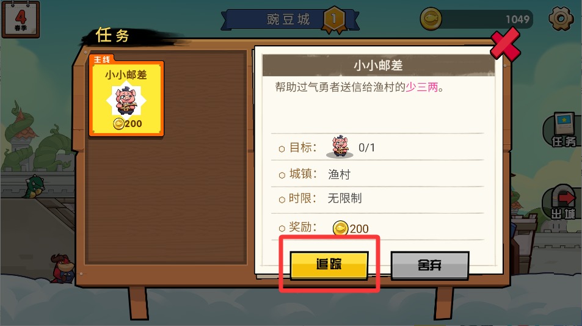Image resolution: width=582 pixels, height=326 pixels.
Task: Close the quest board with red X
Action: [505, 44]
